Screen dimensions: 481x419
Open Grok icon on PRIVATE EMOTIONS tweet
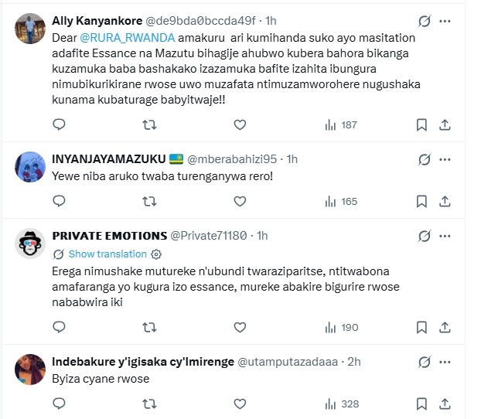pos(424,236)
